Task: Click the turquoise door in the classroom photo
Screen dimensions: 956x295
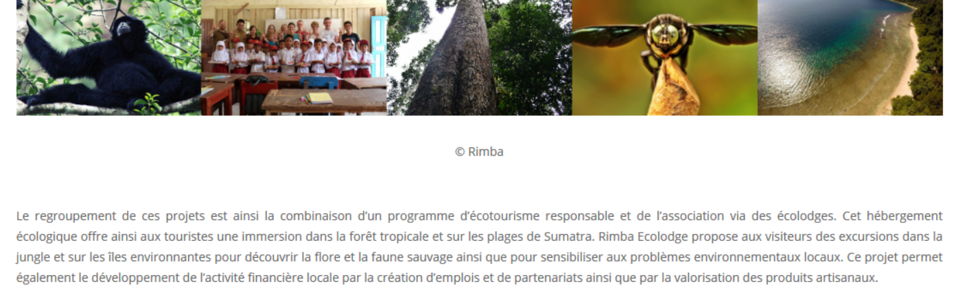Action: [379, 45]
